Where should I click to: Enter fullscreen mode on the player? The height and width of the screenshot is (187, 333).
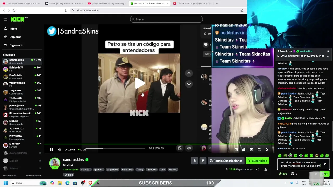point(259,150)
